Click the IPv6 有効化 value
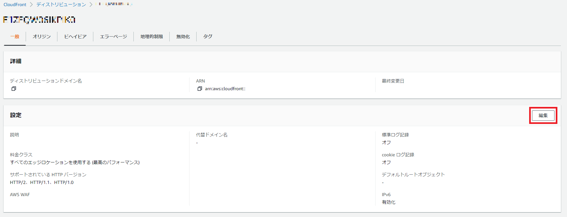The image size is (567, 217). point(388,202)
